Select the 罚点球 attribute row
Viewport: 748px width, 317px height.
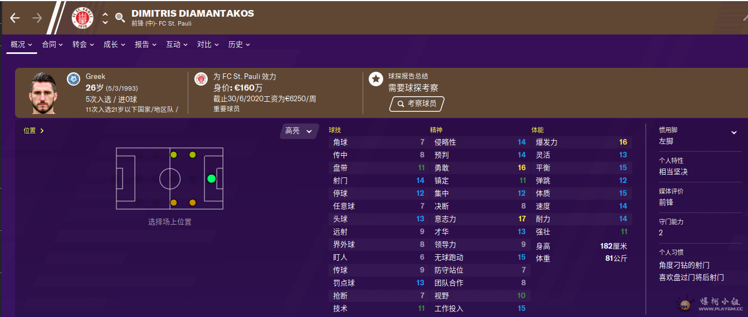tap(379, 283)
